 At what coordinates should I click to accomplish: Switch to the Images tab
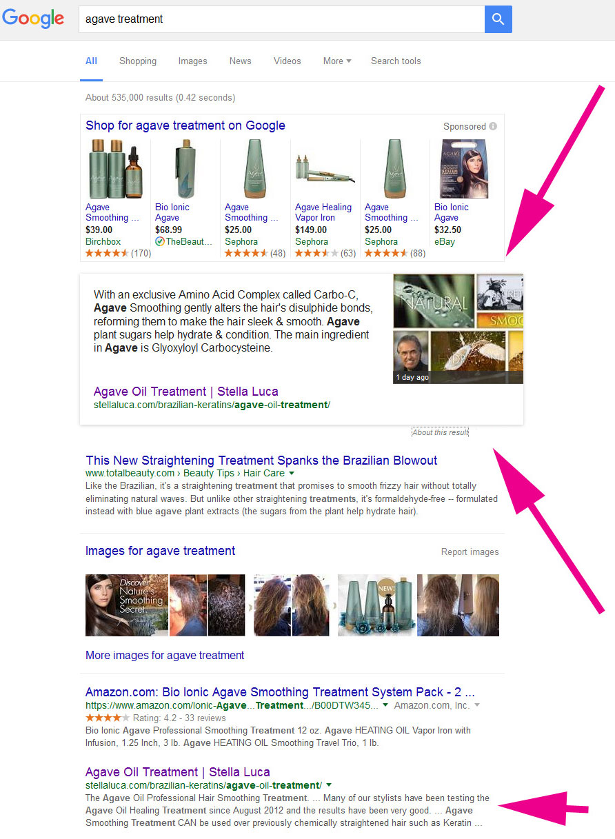click(x=192, y=61)
